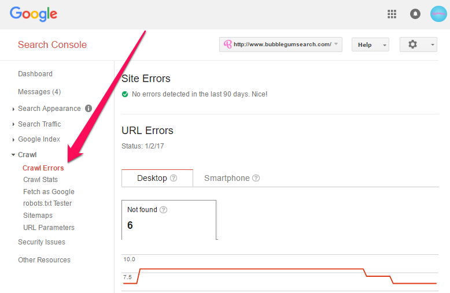Click the green no-errors checkmark icon
The image size is (450, 293).
(x=125, y=94)
